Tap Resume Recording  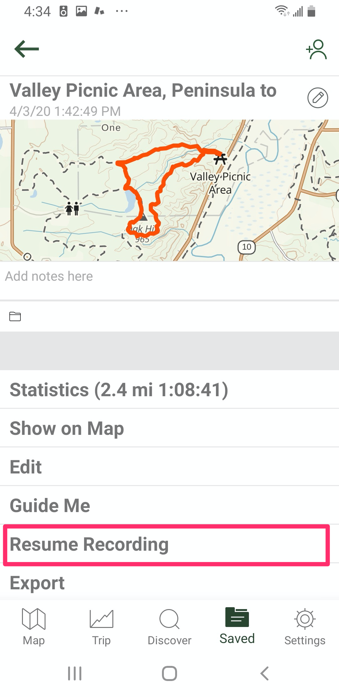[x=166, y=544]
